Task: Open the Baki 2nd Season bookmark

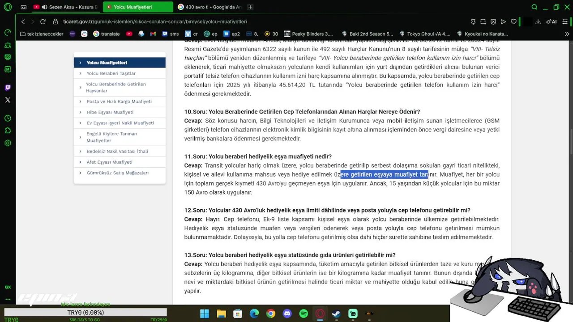Action: coord(367,34)
